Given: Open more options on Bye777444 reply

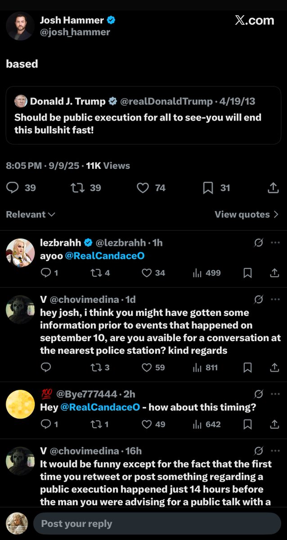Looking at the screenshot, I should pyautogui.click(x=275, y=394).
